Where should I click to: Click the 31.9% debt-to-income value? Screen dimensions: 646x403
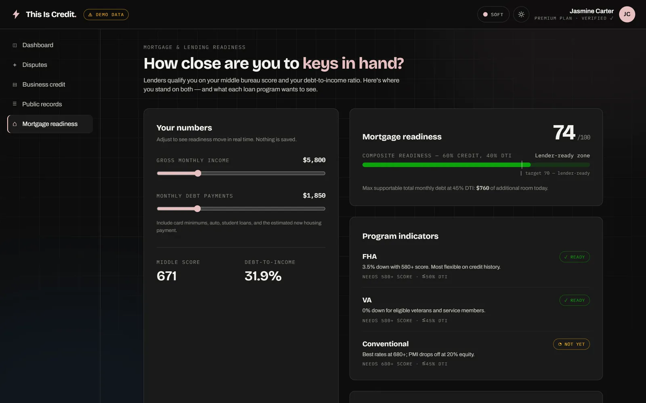tap(263, 276)
